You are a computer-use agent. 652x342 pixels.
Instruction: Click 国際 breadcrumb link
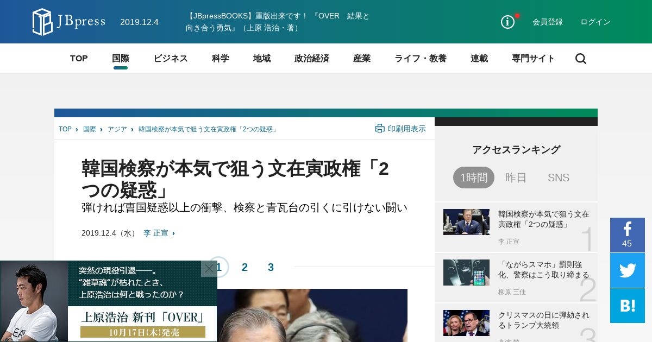pyautogui.click(x=90, y=129)
